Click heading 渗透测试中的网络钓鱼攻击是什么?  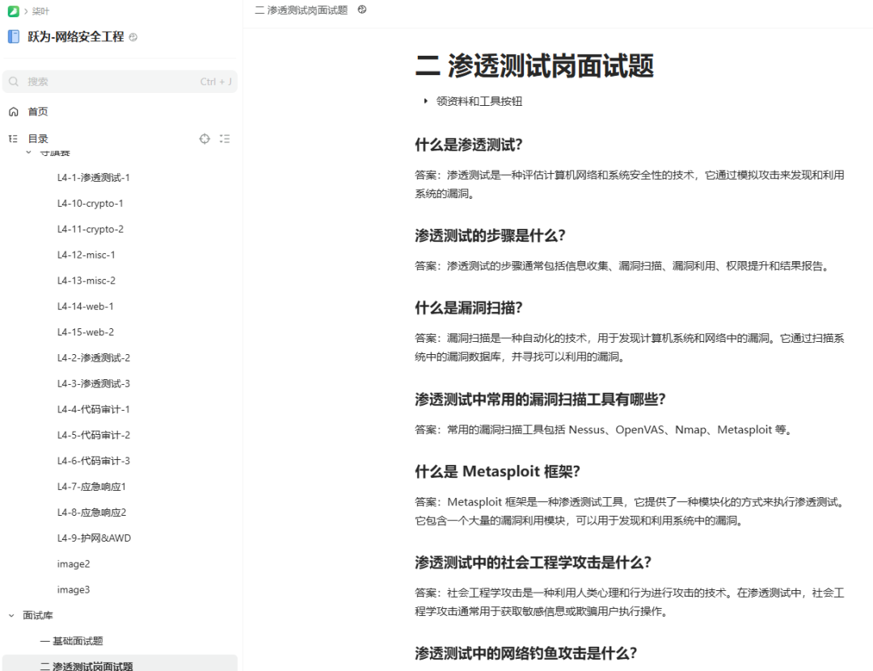pos(525,653)
